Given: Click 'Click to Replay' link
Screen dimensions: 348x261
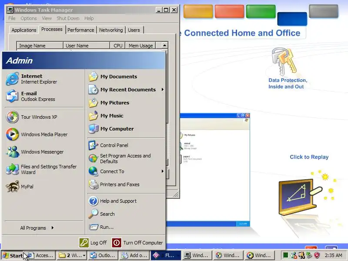Looking at the screenshot, I should point(309,157).
